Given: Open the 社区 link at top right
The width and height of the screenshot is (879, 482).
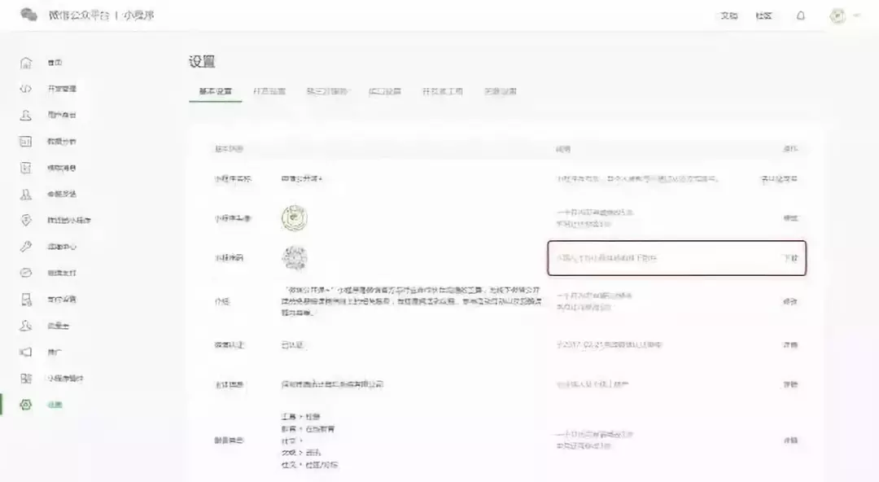Looking at the screenshot, I should click(x=763, y=14).
